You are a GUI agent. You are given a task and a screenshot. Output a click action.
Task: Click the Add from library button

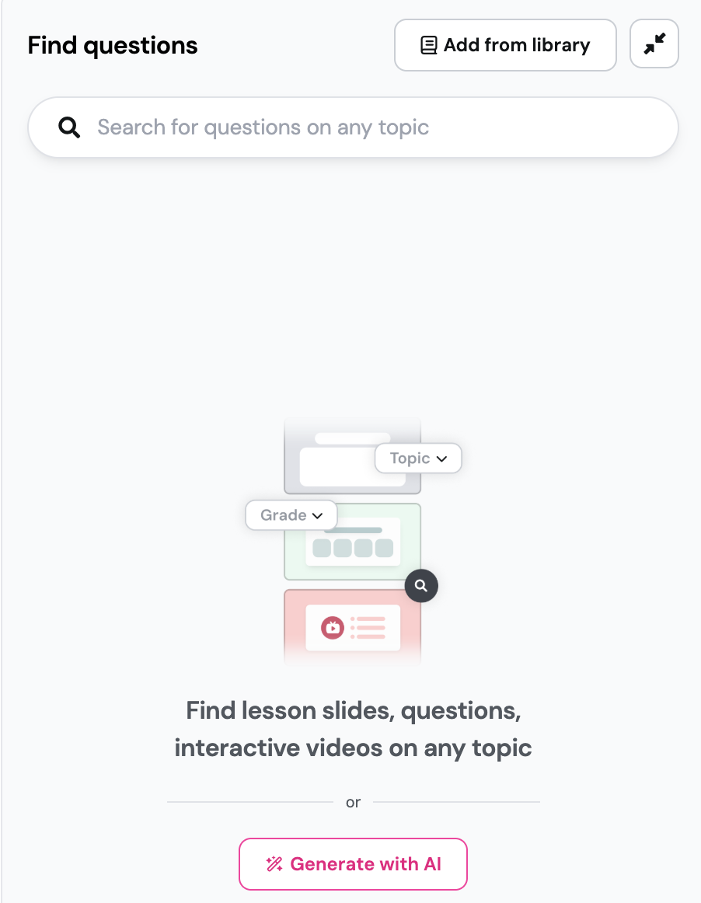tap(505, 45)
